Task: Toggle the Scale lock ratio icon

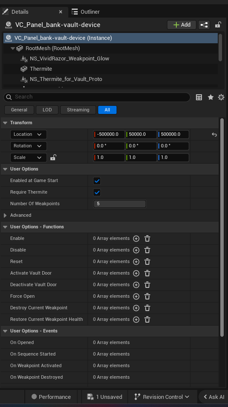Action: tap(53, 157)
